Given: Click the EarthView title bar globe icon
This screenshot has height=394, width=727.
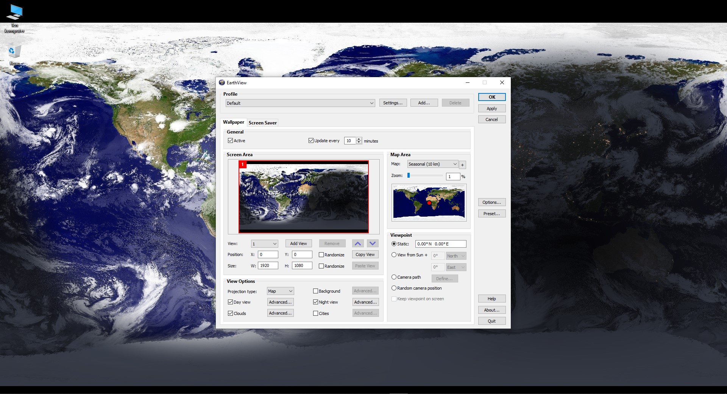Looking at the screenshot, I should [222, 82].
